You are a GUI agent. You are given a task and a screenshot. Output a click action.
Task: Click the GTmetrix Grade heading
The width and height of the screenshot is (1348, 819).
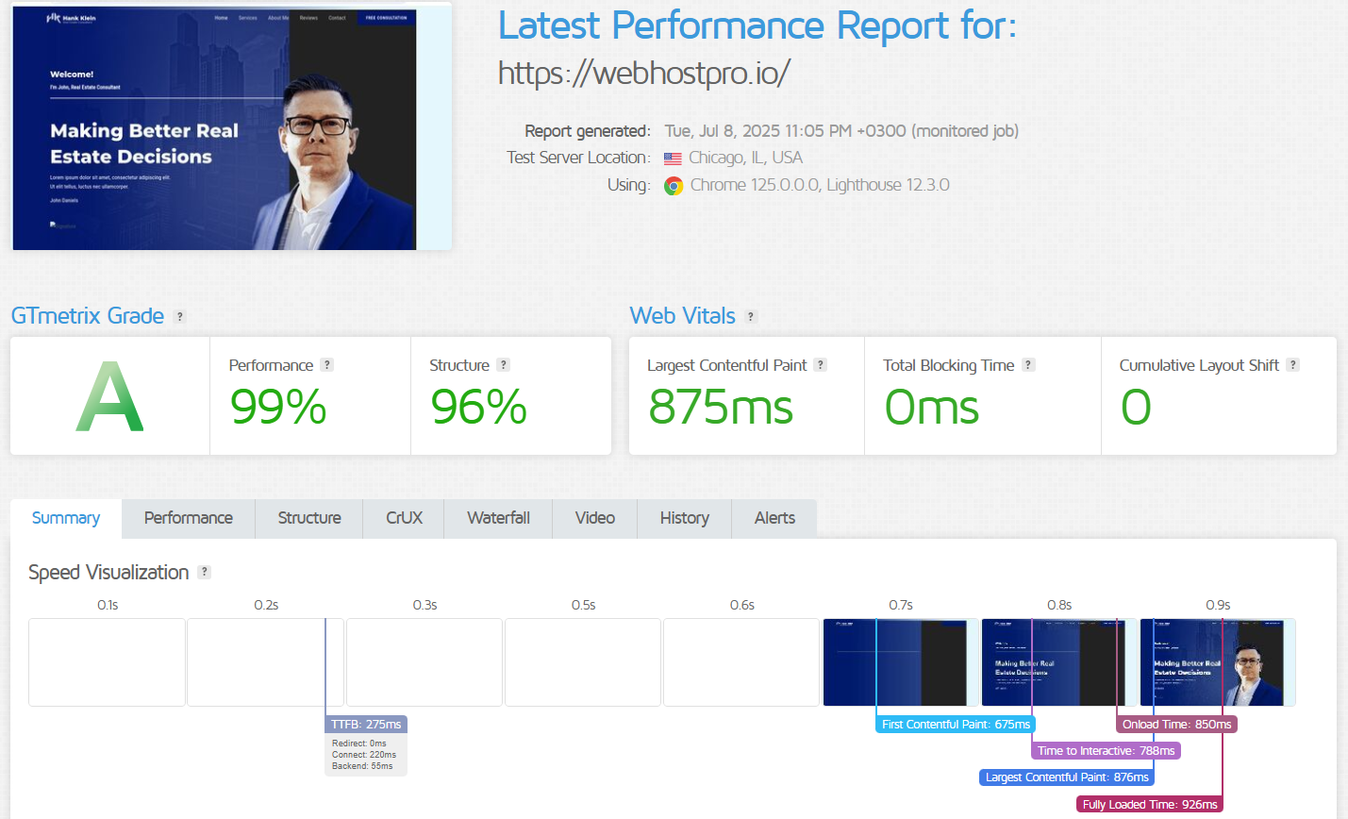(x=88, y=316)
